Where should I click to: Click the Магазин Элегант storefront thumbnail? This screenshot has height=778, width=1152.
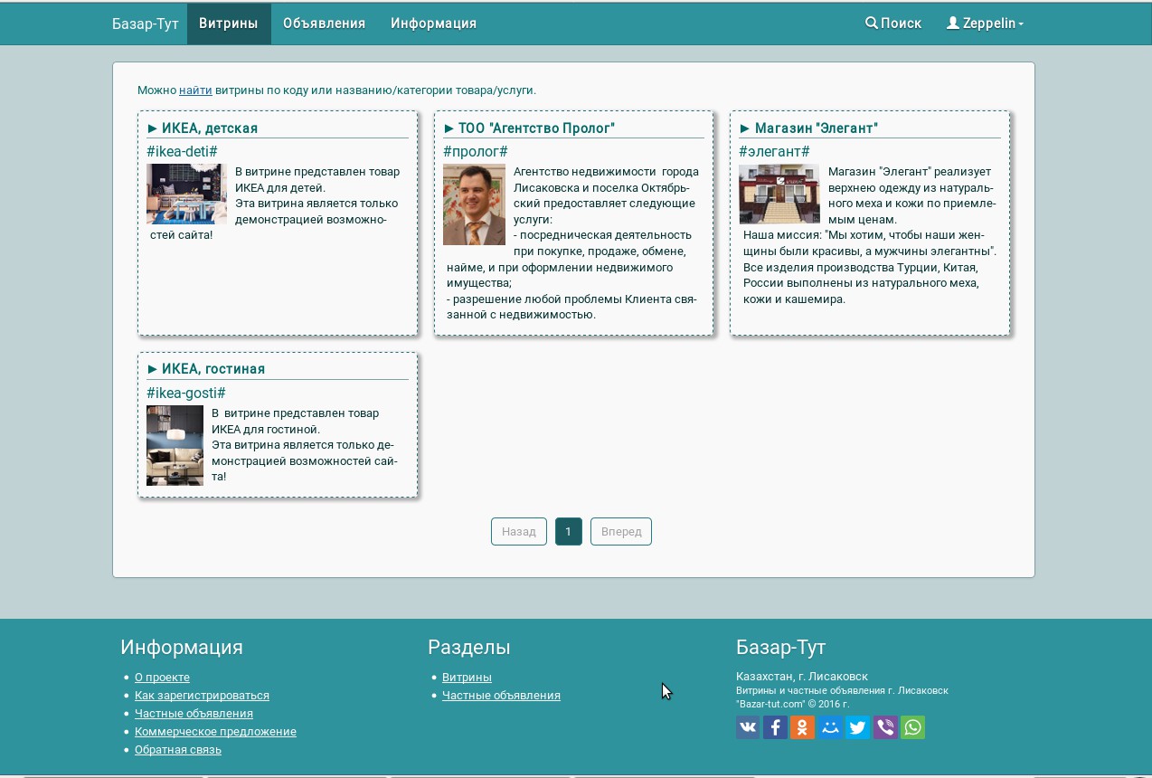[x=779, y=194]
